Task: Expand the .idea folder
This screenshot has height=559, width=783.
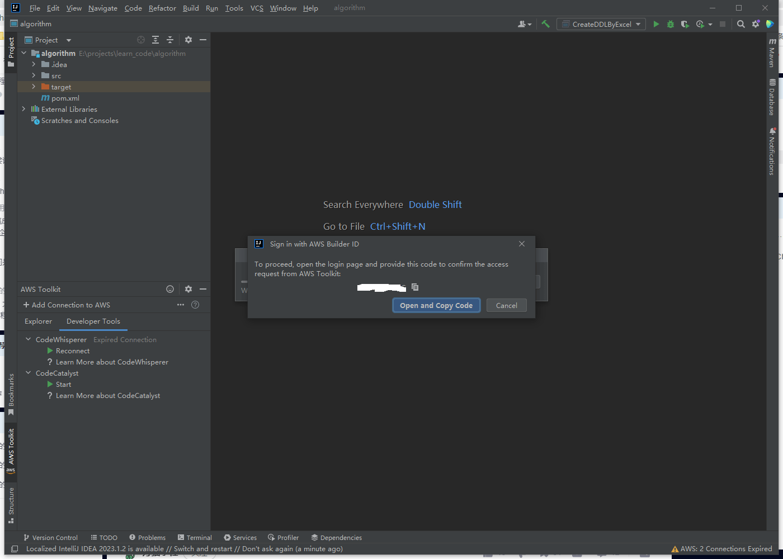Action: (34, 64)
